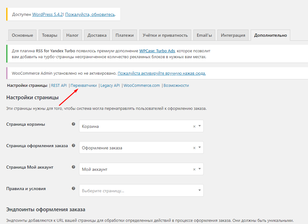Viewport: 308px width, 224px height.
Task: Expand the Страница корзины dropdown arrow
Action: point(199,126)
